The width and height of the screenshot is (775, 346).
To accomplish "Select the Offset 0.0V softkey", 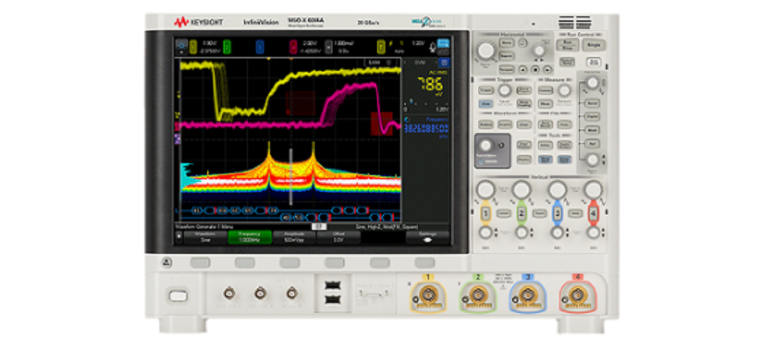I will click(x=338, y=237).
